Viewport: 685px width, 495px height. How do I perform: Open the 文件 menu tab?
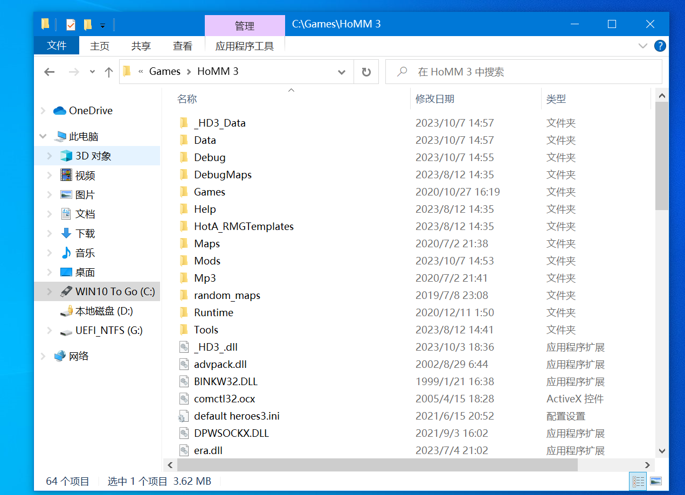coord(57,46)
